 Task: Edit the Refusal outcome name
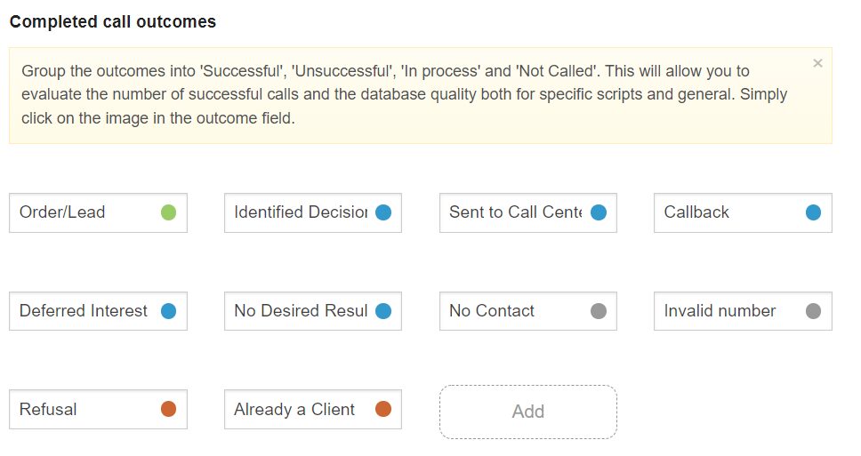click(x=80, y=409)
